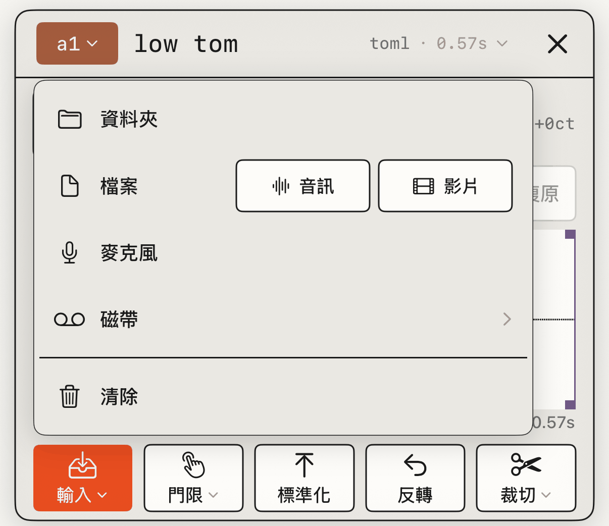Import an audio file with the 音訊 button
This screenshot has width=609, height=526.
tap(303, 186)
